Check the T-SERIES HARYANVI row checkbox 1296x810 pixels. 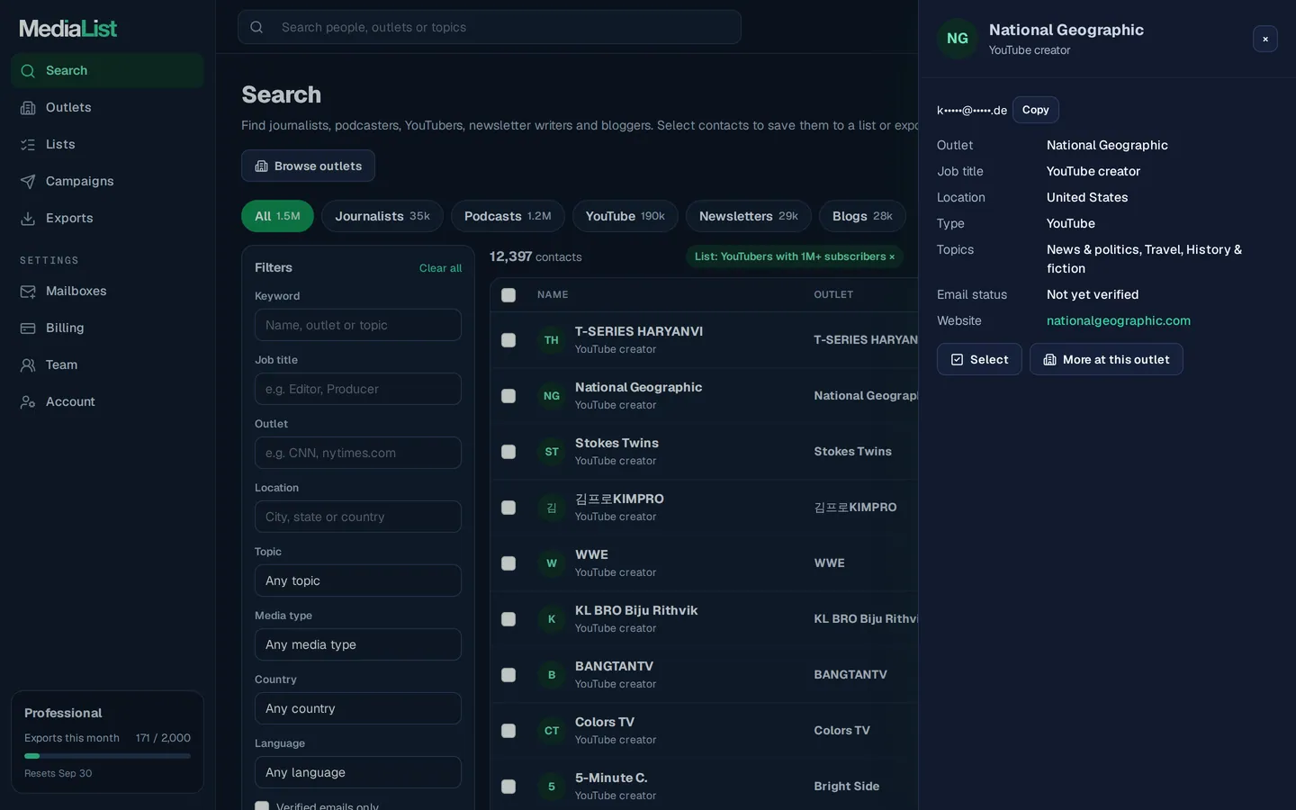pyautogui.click(x=508, y=340)
